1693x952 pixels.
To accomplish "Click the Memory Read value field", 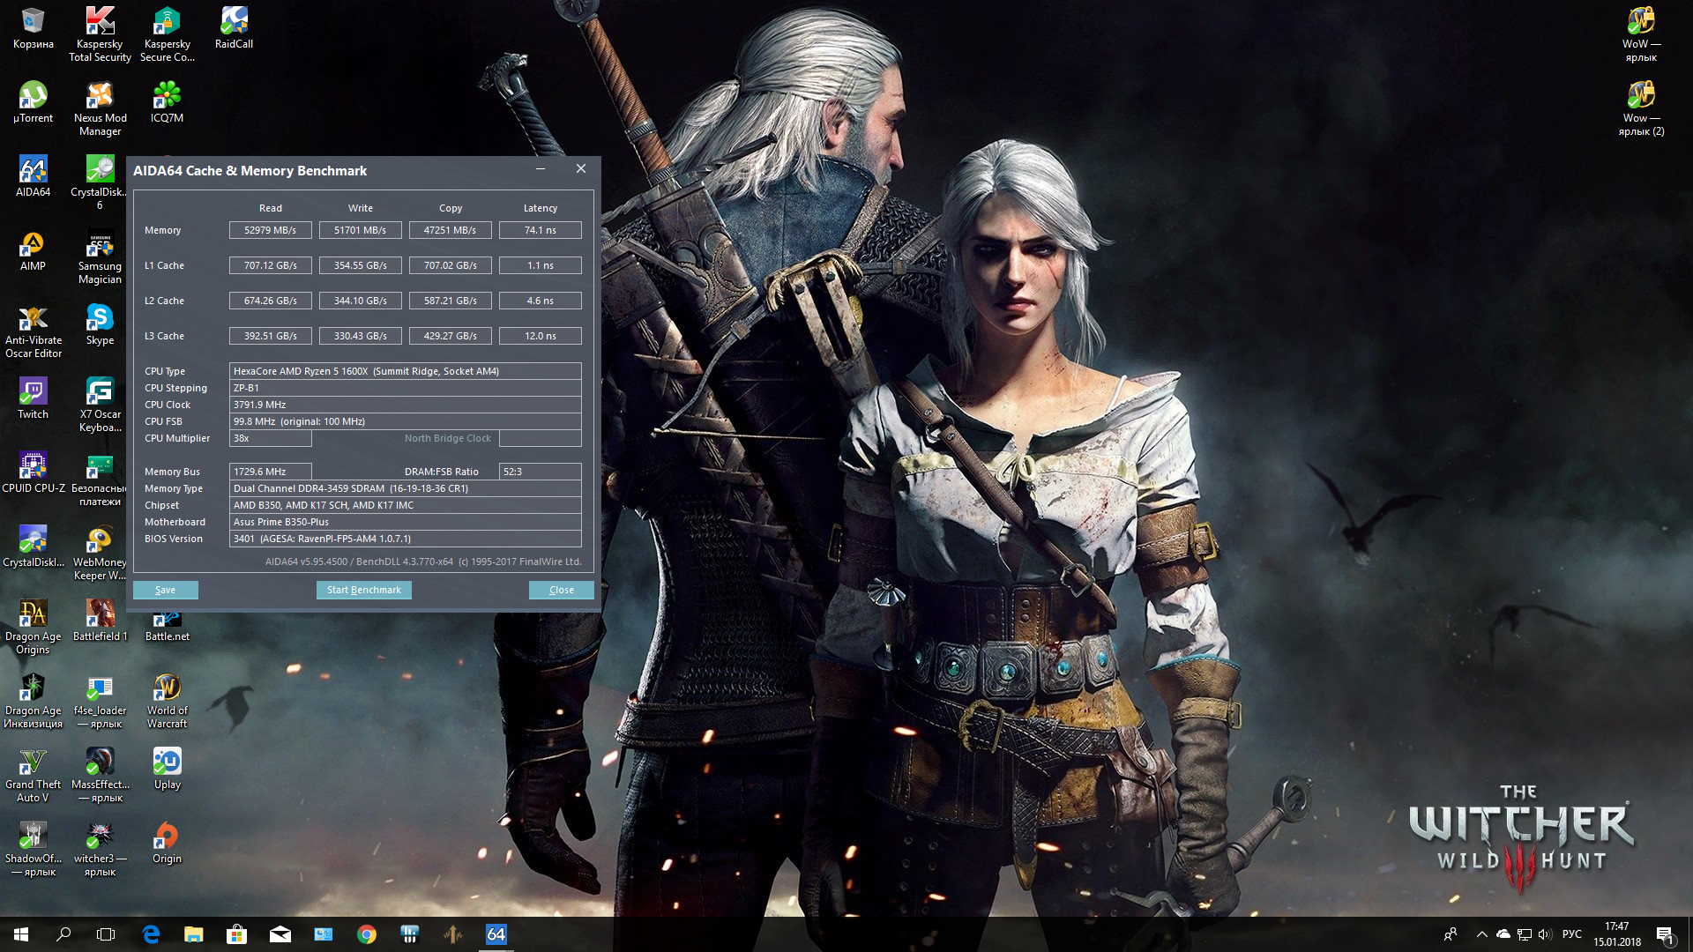I will pyautogui.click(x=270, y=230).
